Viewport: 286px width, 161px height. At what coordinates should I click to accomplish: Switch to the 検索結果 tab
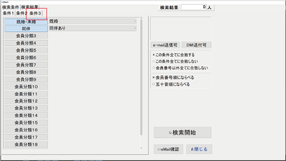[30, 7]
